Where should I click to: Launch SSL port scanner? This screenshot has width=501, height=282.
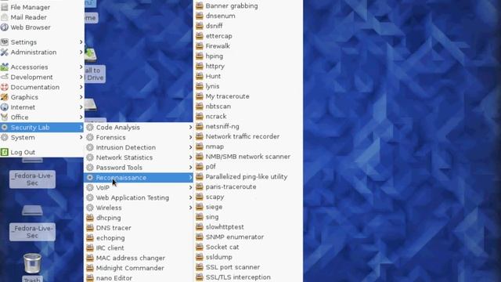coord(248,267)
